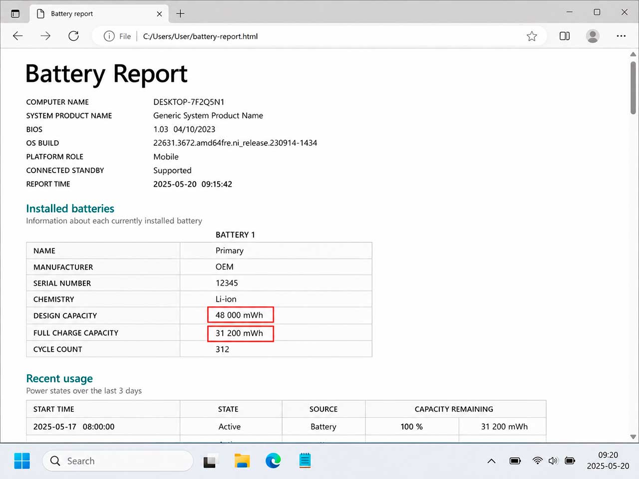Screen dimensions: 639x479
Task: Select the SOURCE column header
Action: pos(323,409)
